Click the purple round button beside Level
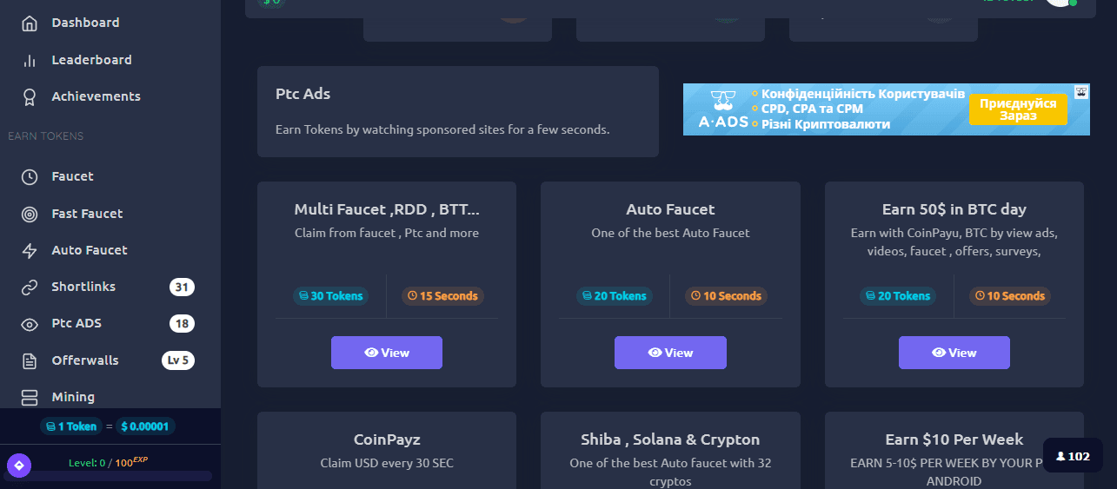 point(19,466)
